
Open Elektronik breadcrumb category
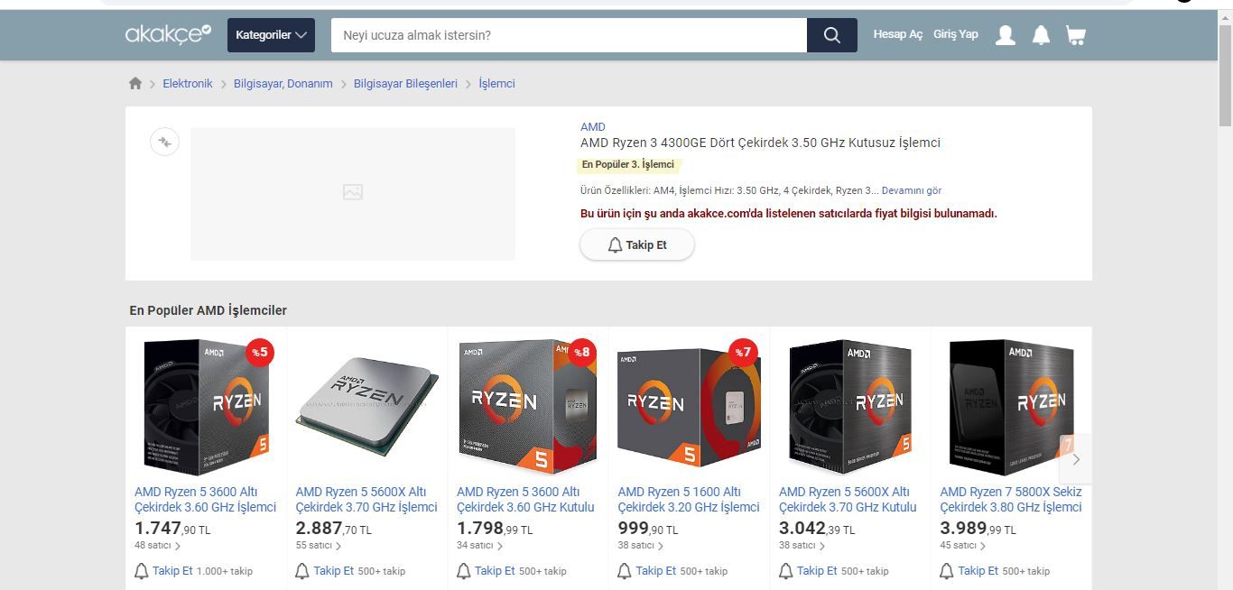pyautogui.click(x=188, y=83)
